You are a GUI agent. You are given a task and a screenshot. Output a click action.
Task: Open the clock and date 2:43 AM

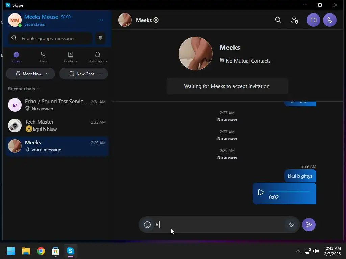332,251
